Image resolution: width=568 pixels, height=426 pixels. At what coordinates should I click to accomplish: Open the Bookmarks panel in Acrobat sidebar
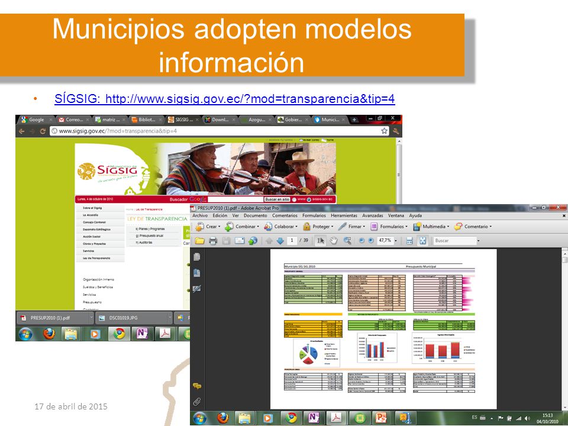tap(196, 273)
